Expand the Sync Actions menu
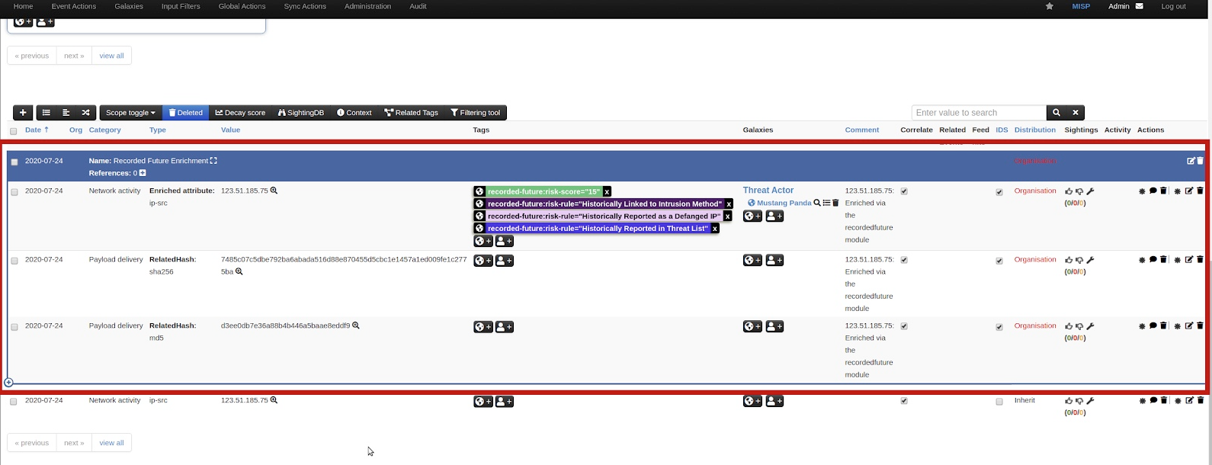 tap(304, 6)
